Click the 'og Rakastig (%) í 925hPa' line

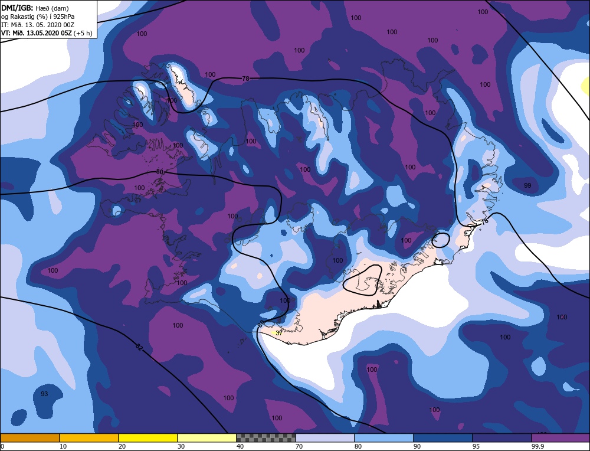pos(38,17)
